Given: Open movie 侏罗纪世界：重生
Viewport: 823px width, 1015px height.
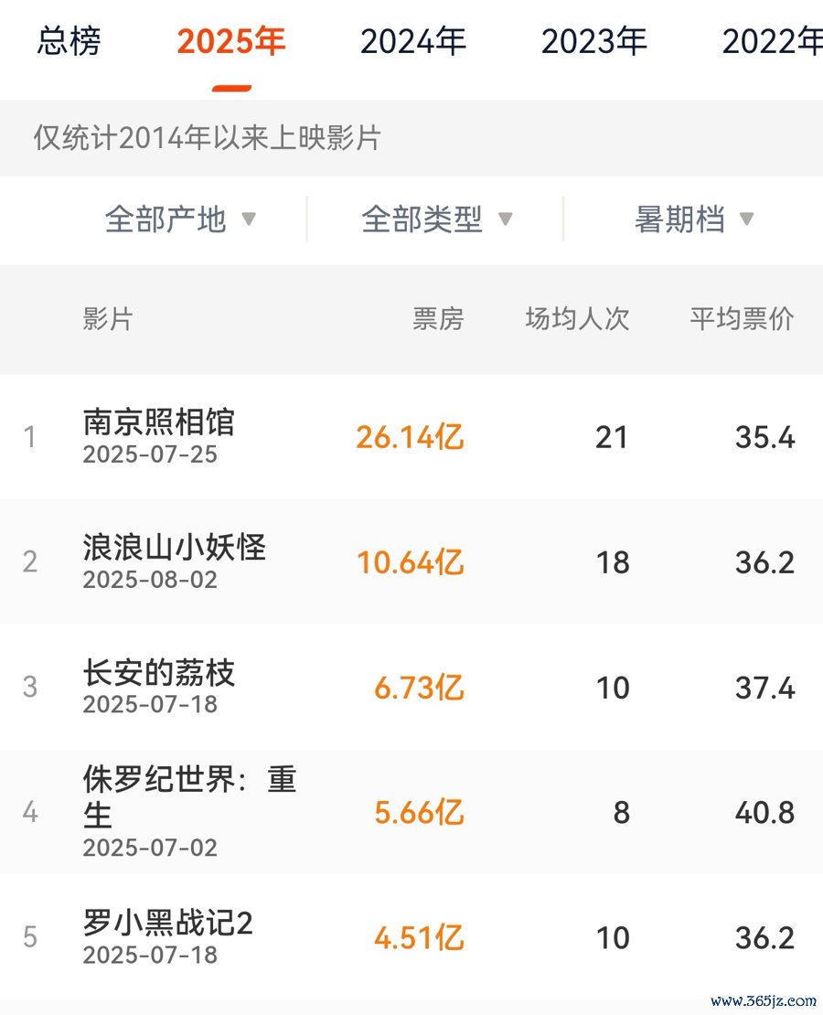Looking at the screenshot, I should pos(189,796).
